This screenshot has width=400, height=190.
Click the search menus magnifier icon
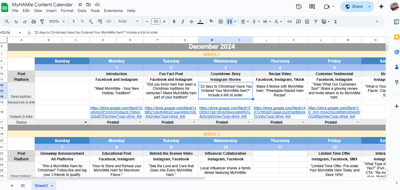click(7, 22)
